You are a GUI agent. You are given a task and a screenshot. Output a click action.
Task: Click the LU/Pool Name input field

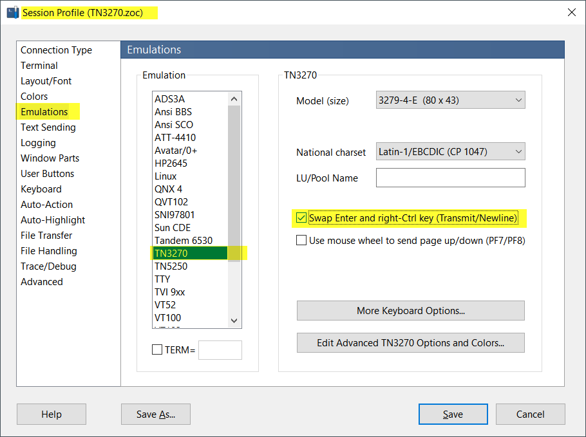[x=450, y=178]
